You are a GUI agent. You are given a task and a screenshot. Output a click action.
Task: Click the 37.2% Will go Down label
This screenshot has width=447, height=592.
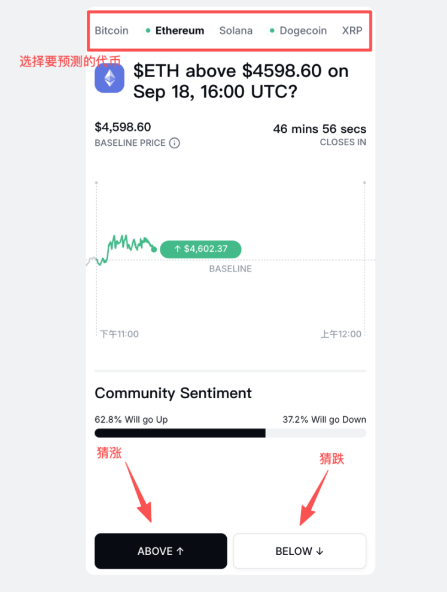tap(324, 419)
